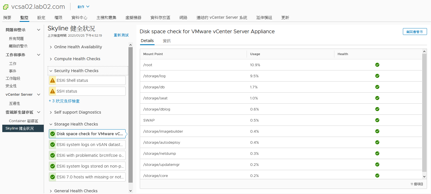The width and height of the screenshot is (431, 194).
Task: Open the 動作 actions dropdown
Action: pos(84,7)
